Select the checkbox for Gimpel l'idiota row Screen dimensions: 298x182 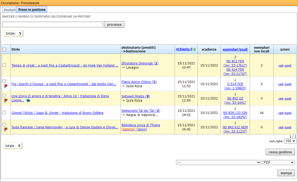pos(4,113)
